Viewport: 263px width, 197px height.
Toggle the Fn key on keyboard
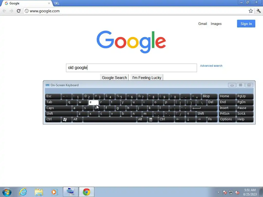click(x=212, y=120)
